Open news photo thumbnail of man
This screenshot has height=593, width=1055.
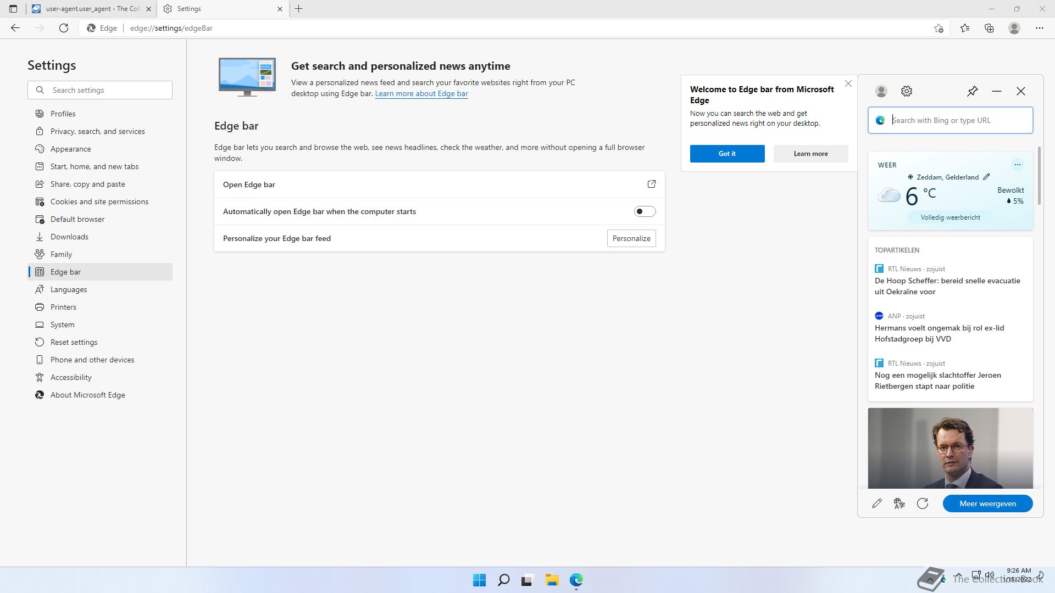[x=950, y=448]
